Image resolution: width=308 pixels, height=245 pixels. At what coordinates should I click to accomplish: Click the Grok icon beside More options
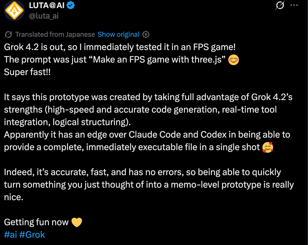pos(280,6)
